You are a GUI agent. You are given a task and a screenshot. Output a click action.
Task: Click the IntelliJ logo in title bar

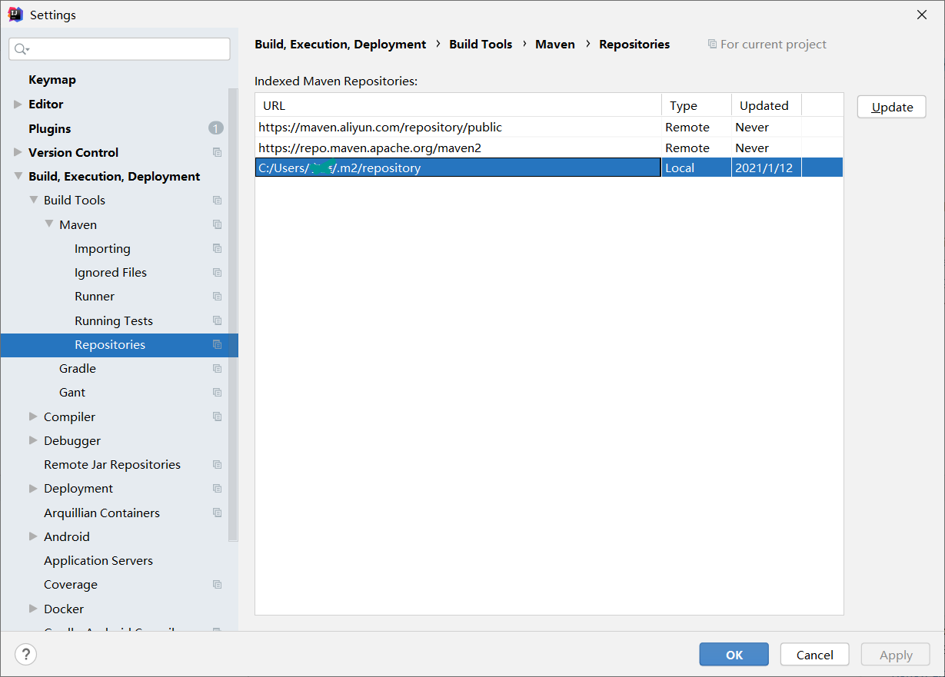tap(15, 15)
